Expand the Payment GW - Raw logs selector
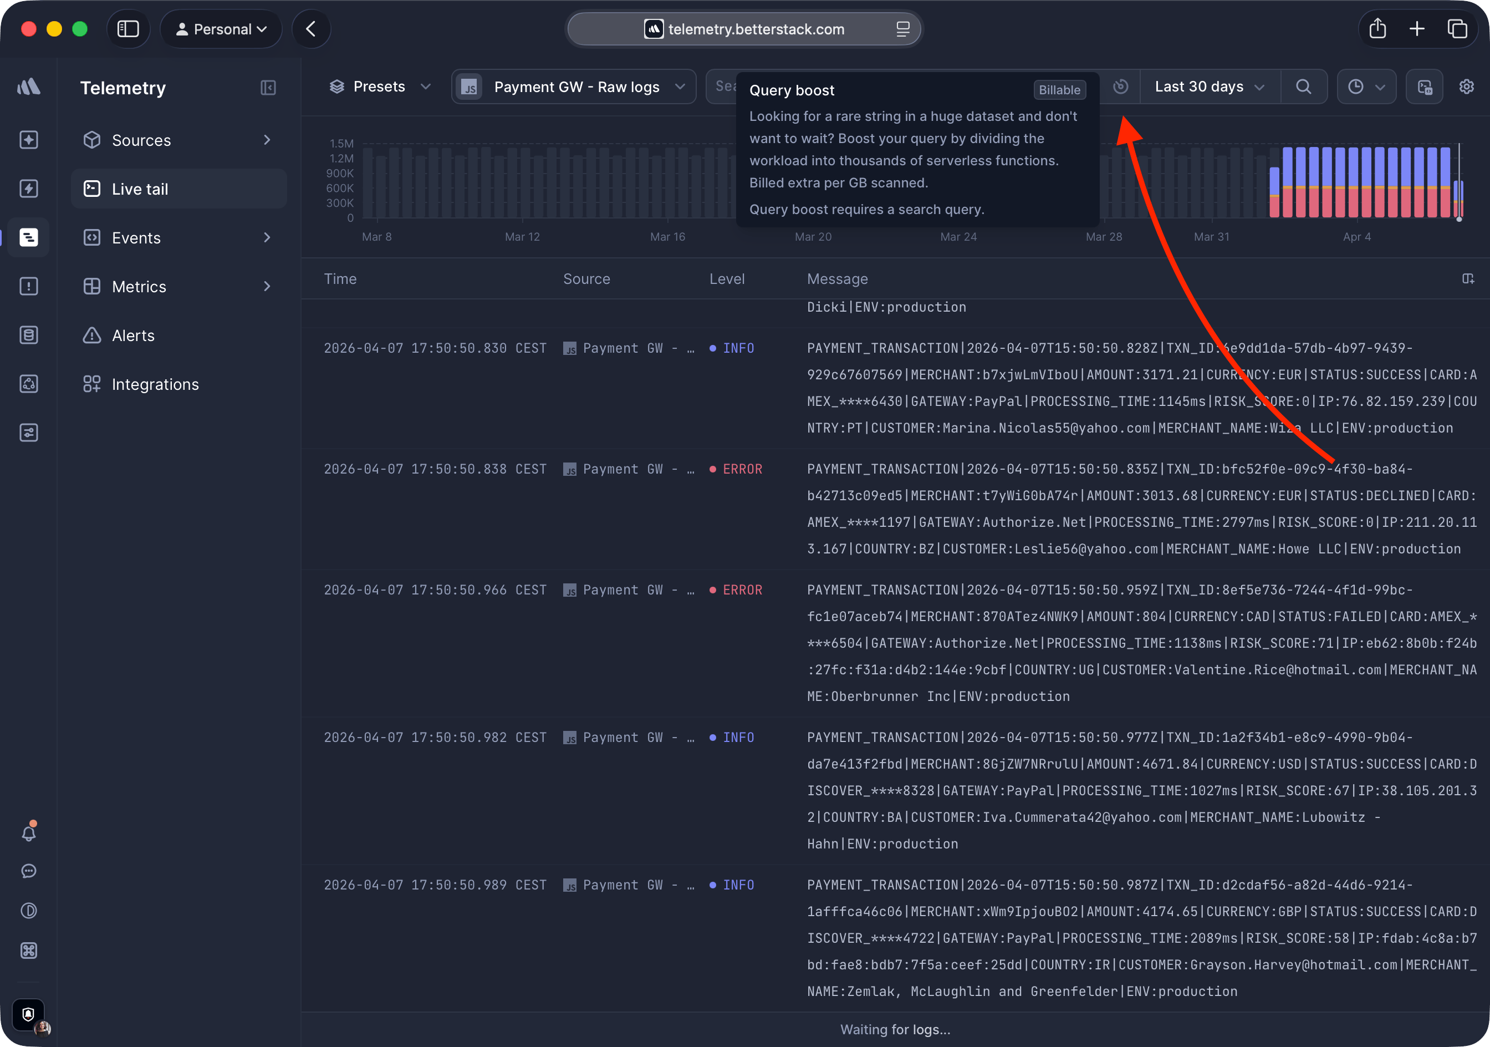This screenshot has height=1047, width=1490. [x=574, y=87]
